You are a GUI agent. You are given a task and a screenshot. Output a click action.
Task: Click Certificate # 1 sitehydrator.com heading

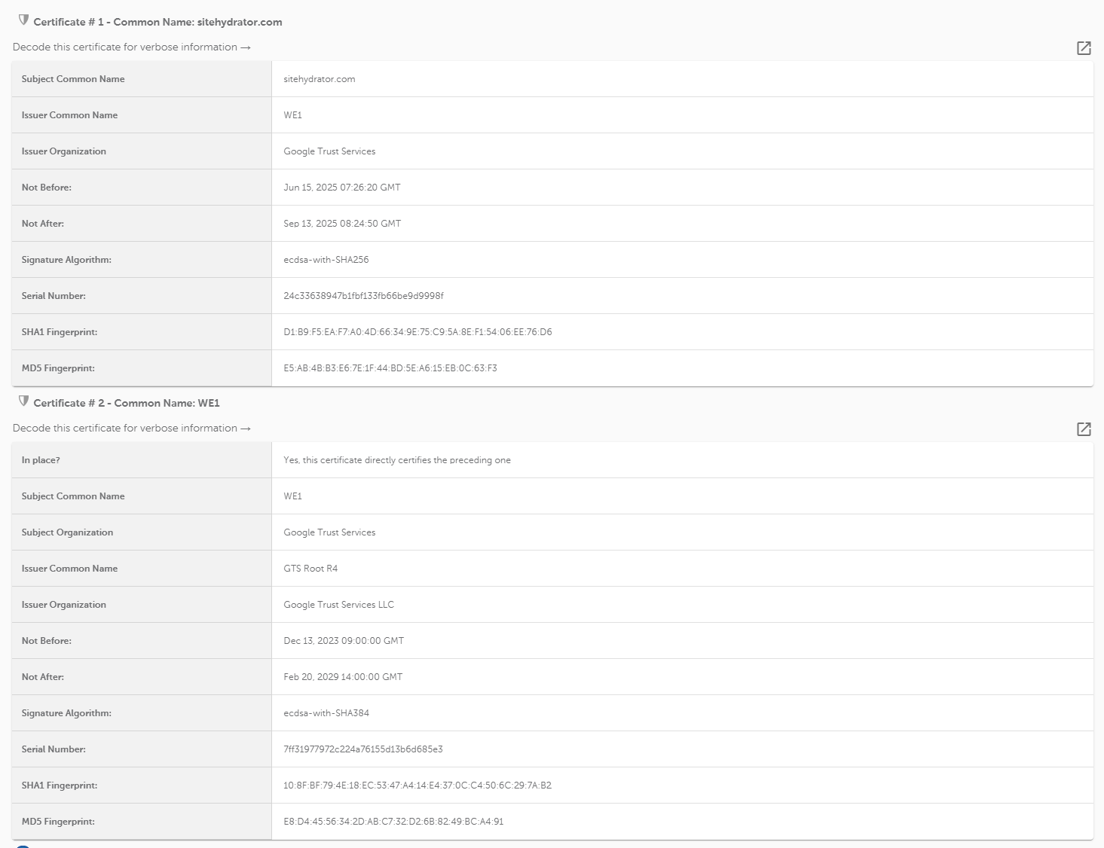[157, 22]
